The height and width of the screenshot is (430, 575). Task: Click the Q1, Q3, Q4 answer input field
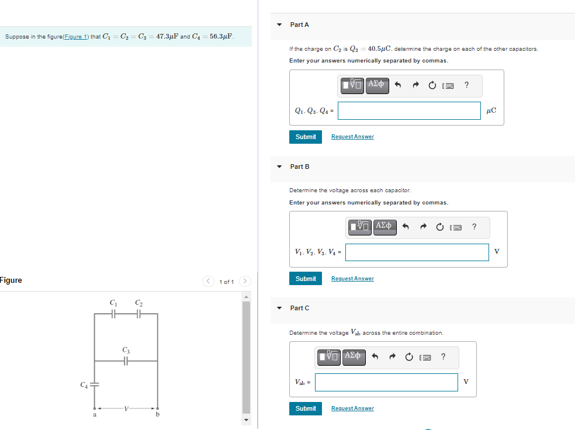point(409,110)
